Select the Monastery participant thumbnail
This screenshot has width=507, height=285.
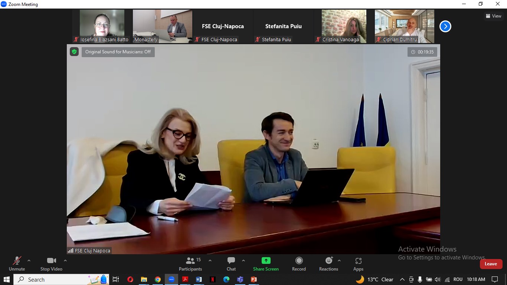(x=163, y=26)
